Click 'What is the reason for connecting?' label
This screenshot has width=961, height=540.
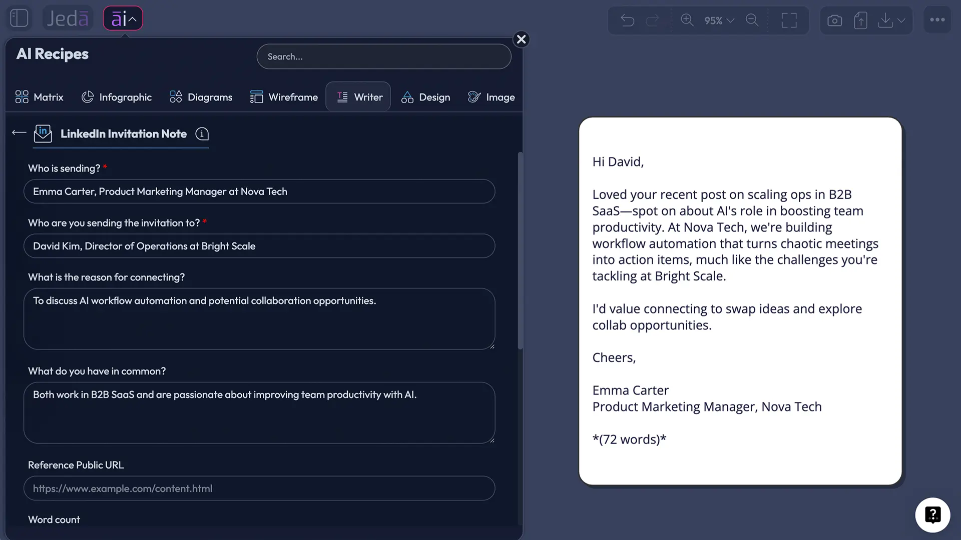click(x=106, y=277)
